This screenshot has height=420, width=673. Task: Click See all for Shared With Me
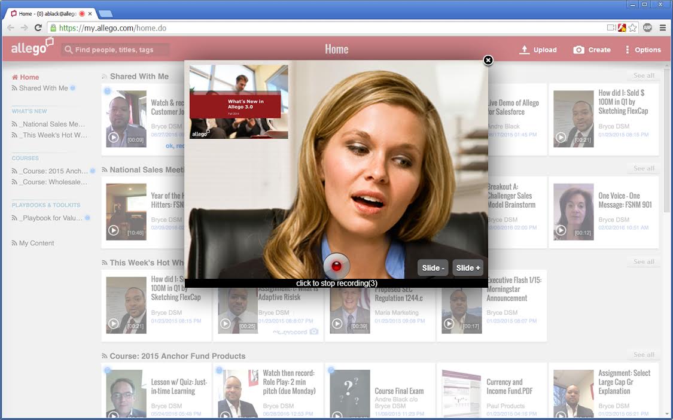[x=644, y=75]
